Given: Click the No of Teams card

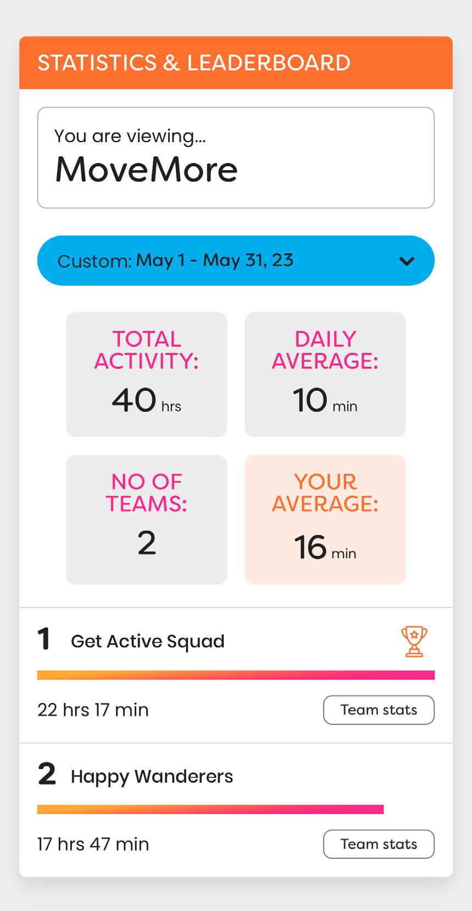Looking at the screenshot, I should [x=147, y=519].
